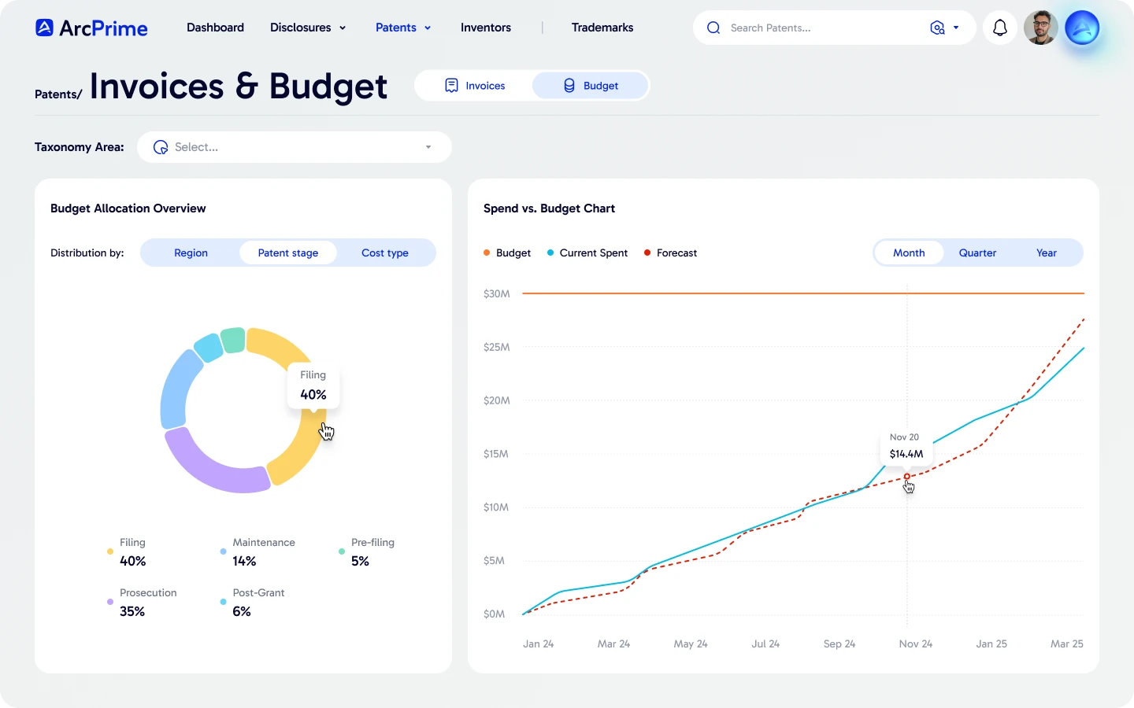Open the dropdown arrow beside the camera search icon
Viewport: 1134px width, 708px height.
[x=956, y=28]
